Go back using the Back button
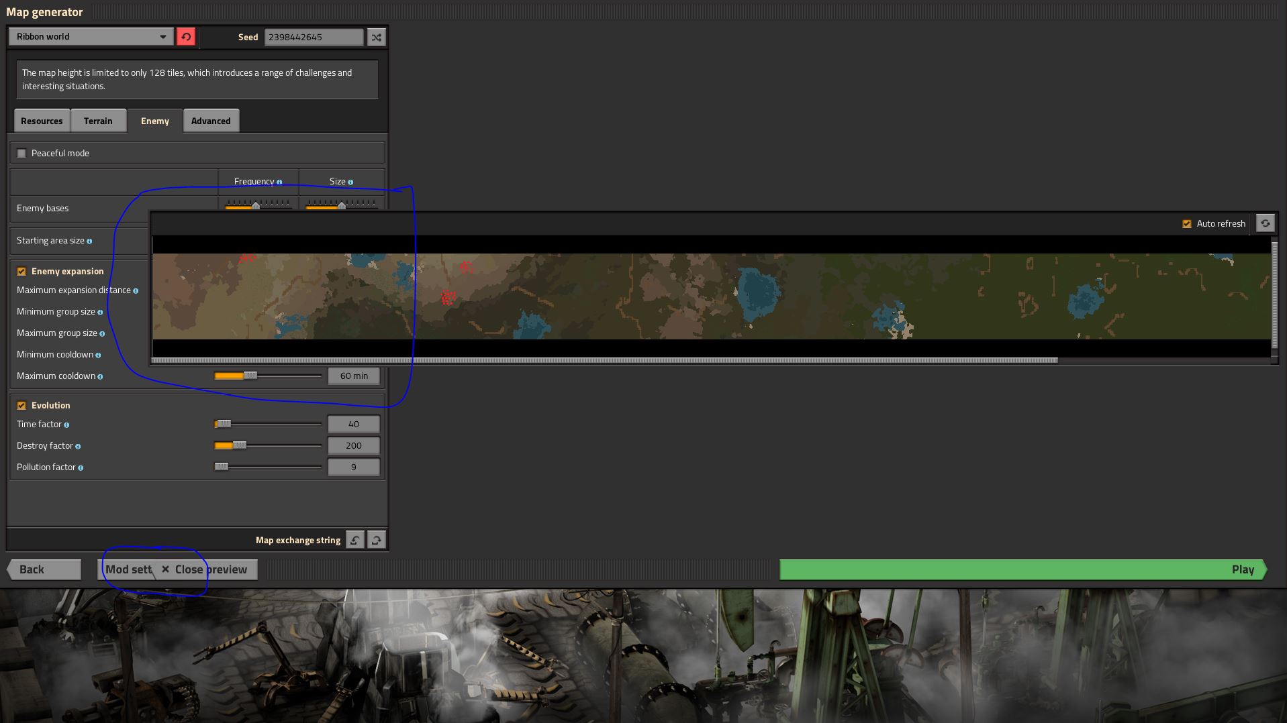 coord(44,569)
